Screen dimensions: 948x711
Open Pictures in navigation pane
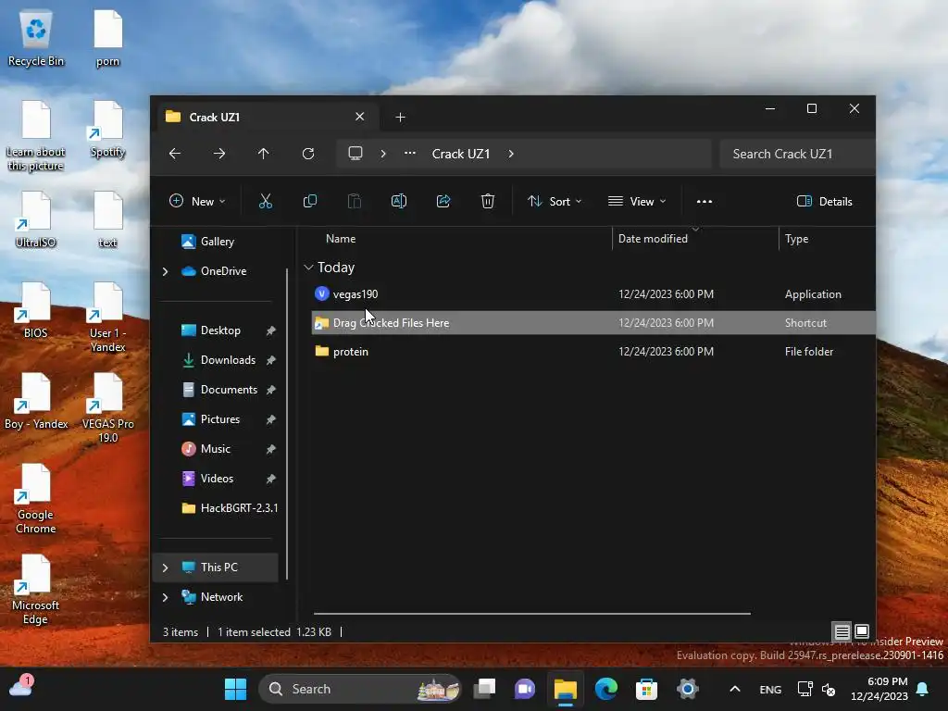coord(210,419)
